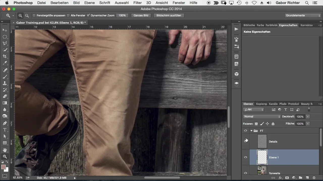323x181 pixels.
Task: Open the status bar info arrow
Action: (x=75, y=178)
